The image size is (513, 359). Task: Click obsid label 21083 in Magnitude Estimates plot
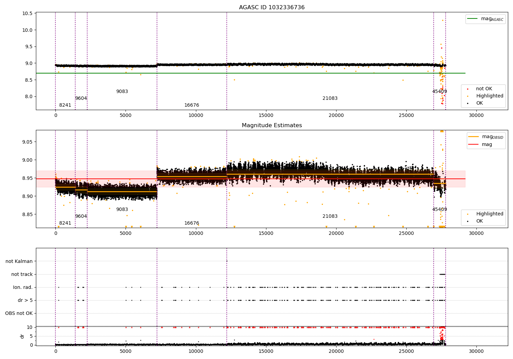click(x=330, y=216)
